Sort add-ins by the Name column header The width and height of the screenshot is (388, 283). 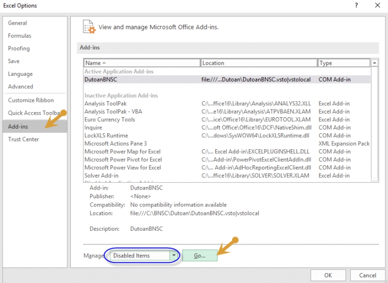[142, 63]
